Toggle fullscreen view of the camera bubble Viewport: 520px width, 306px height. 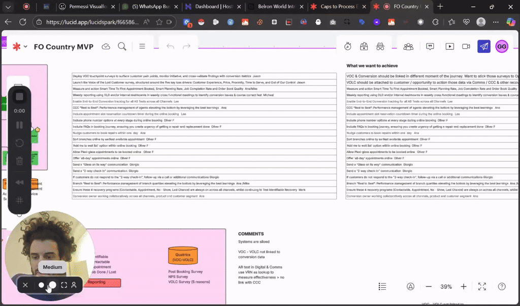(63, 285)
